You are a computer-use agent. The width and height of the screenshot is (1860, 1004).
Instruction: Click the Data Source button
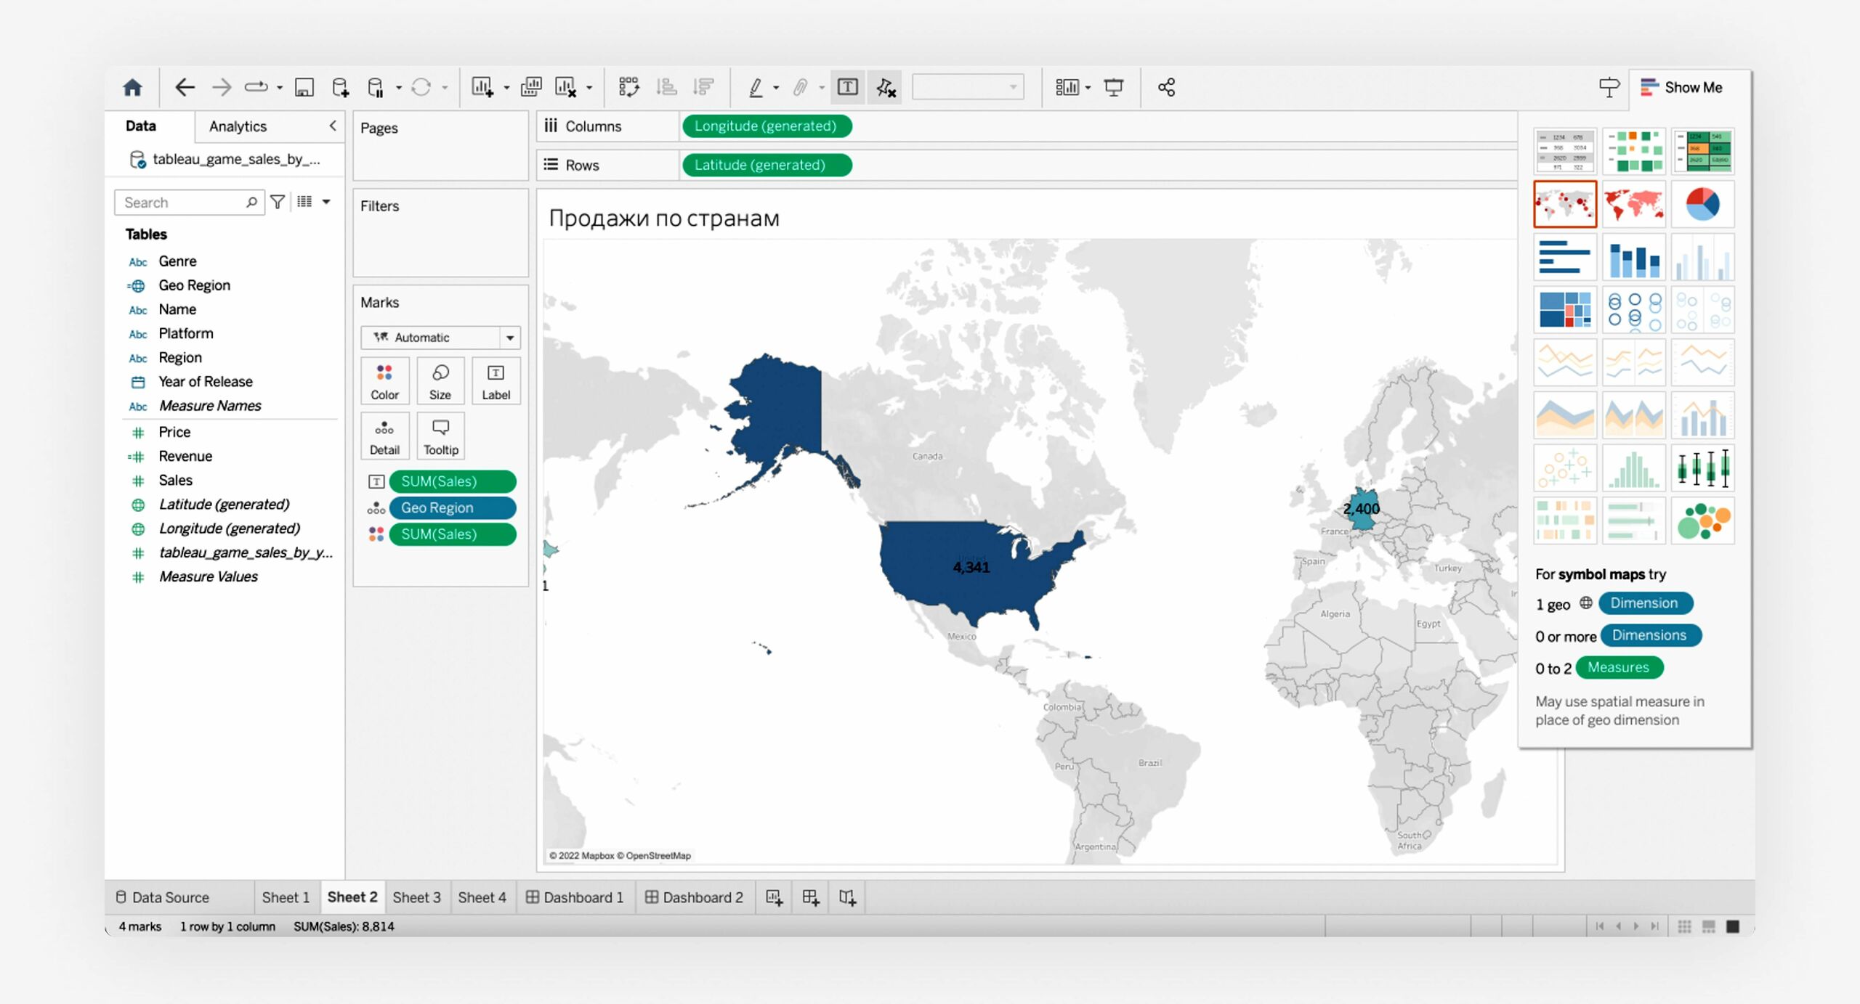pos(163,897)
